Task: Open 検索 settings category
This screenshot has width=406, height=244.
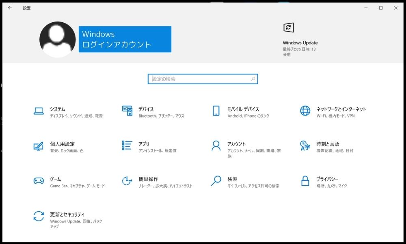Action: click(x=232, y=179)
